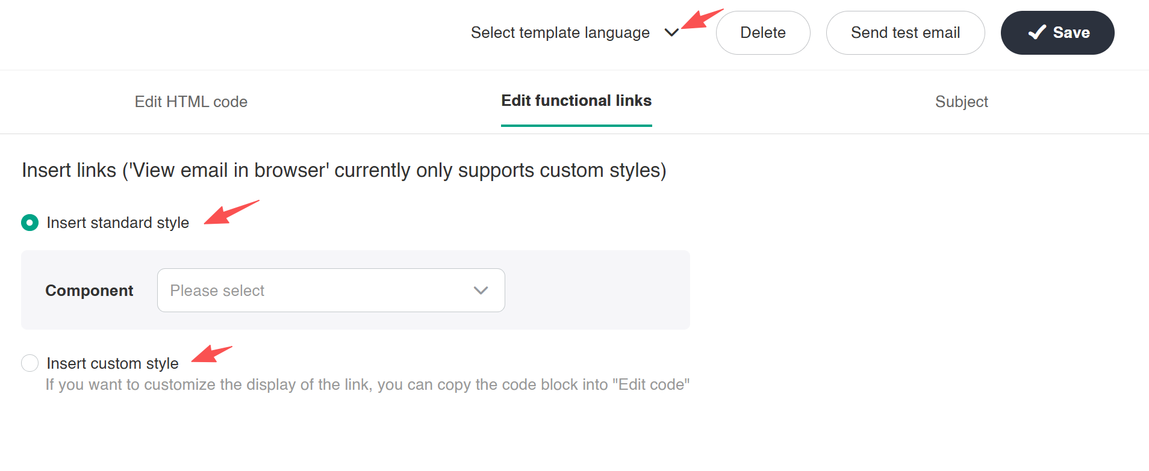Select the Insert custom style radio button

pyautogui.click(x=30, y=363)
